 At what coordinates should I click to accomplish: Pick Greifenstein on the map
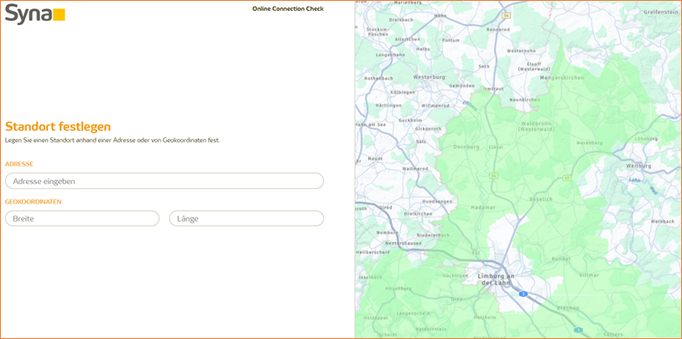point(660,13)
